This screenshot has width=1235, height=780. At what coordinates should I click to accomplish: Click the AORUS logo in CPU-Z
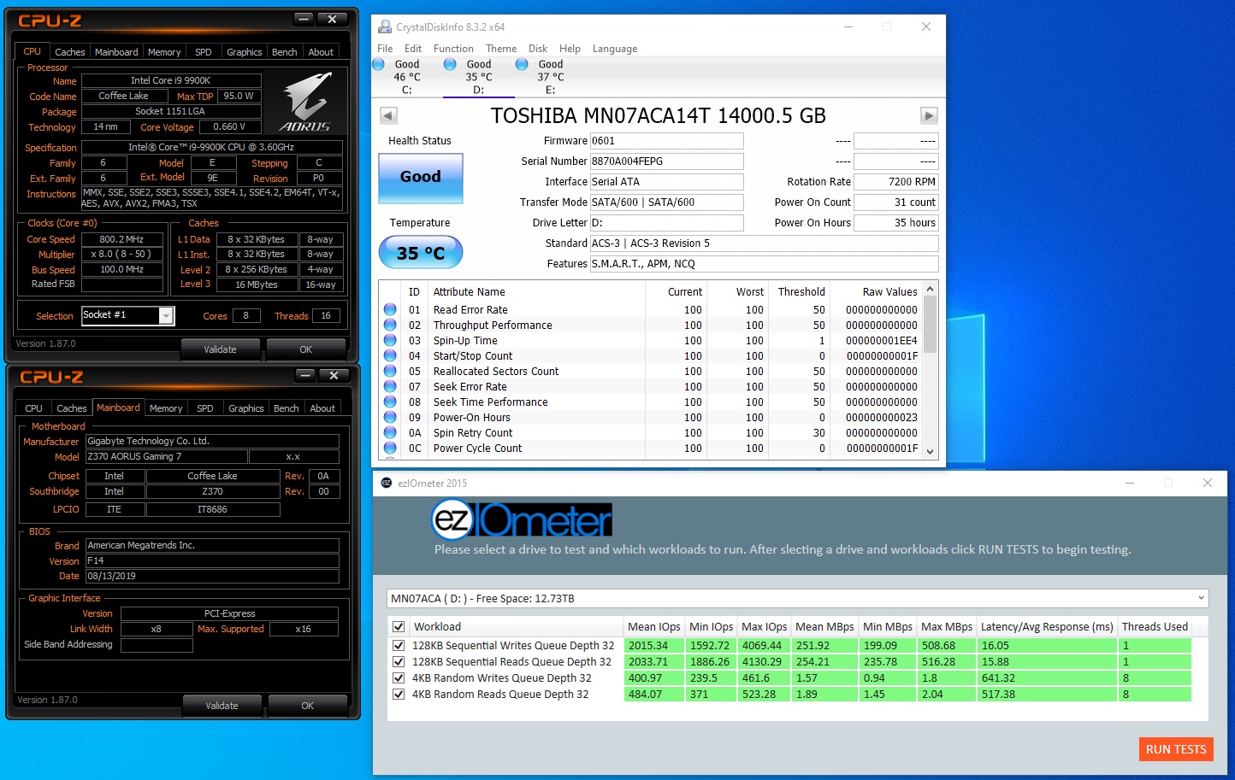(x=305, y=103)
